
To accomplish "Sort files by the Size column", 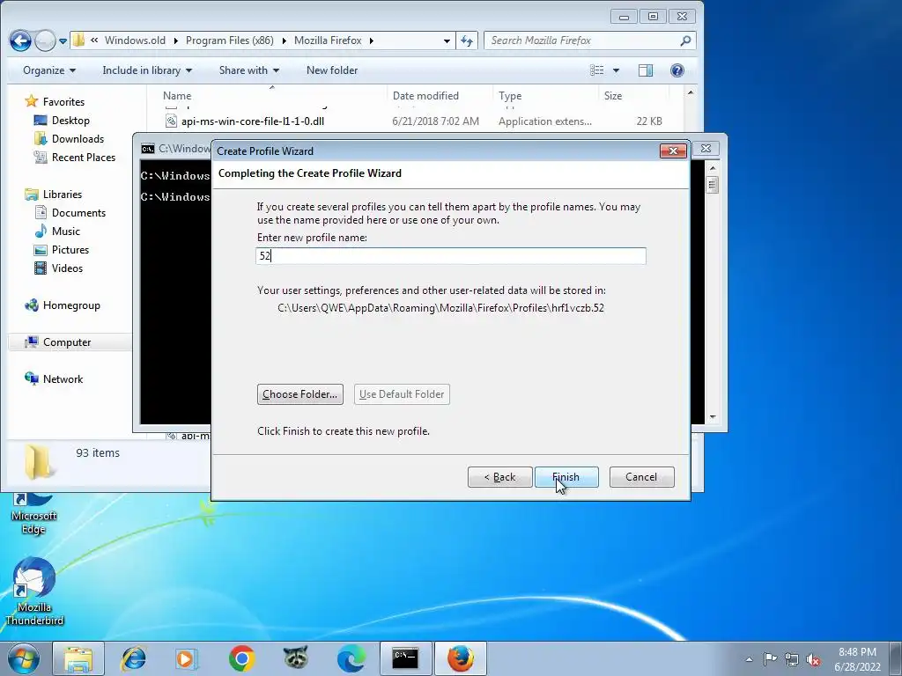I will [632, 96].
